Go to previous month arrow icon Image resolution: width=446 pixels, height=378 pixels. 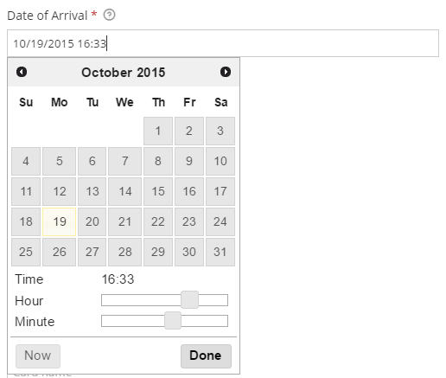coord(22,72)
